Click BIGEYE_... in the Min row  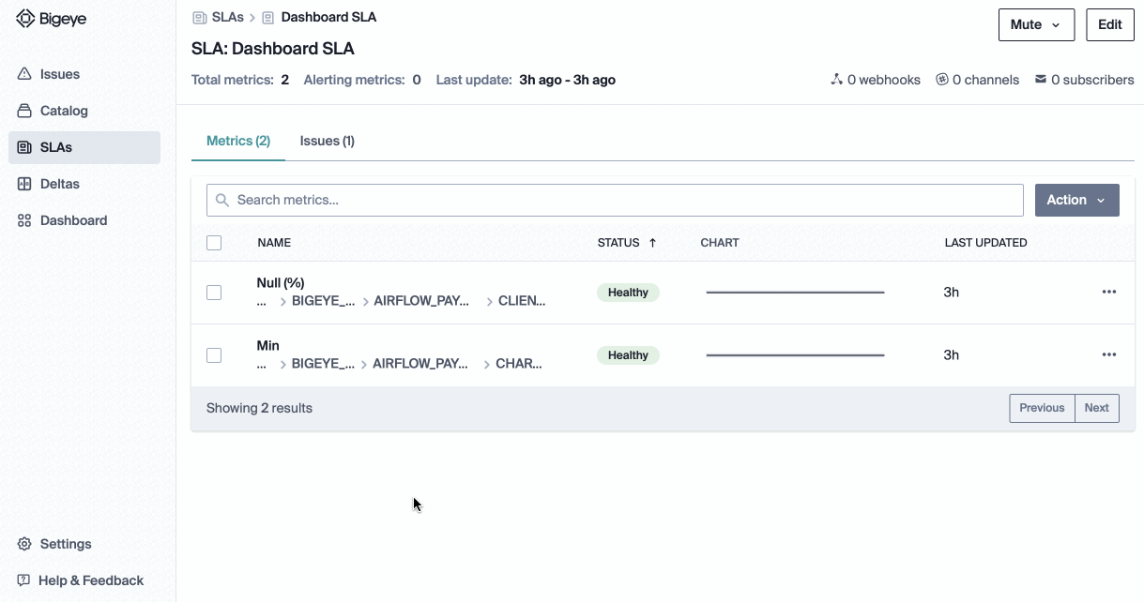[x=324, y=365]
